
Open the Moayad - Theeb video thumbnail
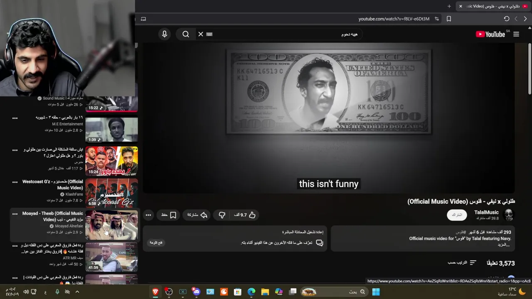(x=111, y=225)
